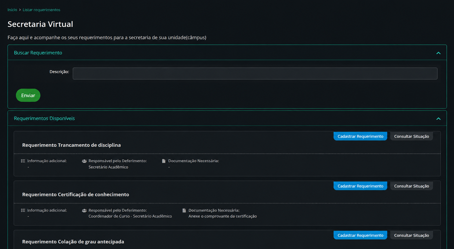Click the document icon in Trancamento de disciplina
This screenshot has height=249, width=454.
(164, 161)
